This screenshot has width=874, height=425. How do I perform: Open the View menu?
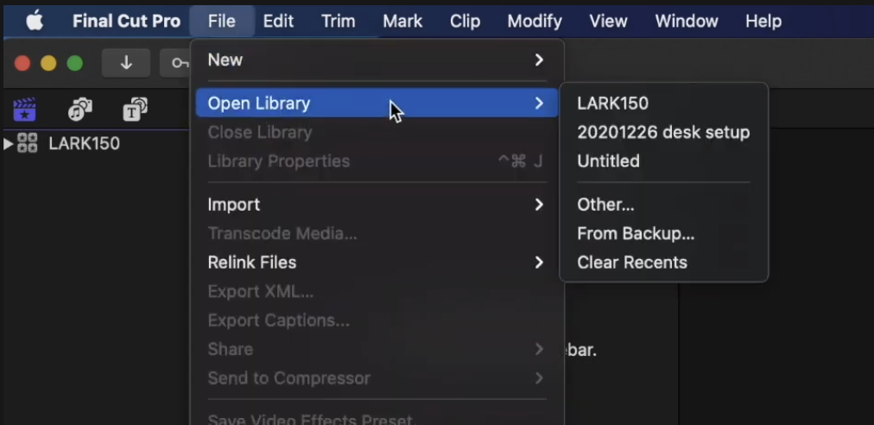click(608, 22)
